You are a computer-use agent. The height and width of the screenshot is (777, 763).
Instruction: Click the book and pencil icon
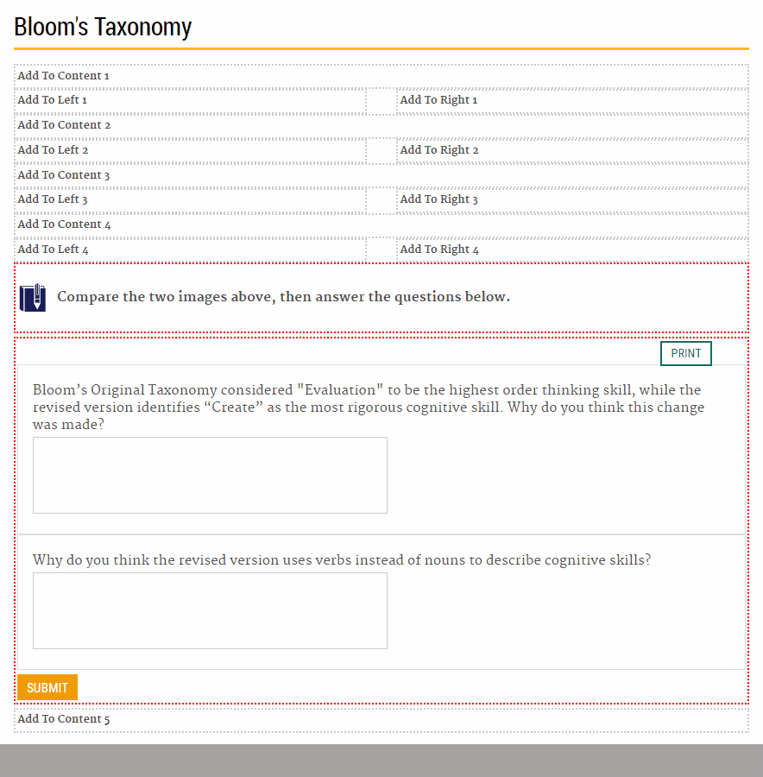pos(33,297)
